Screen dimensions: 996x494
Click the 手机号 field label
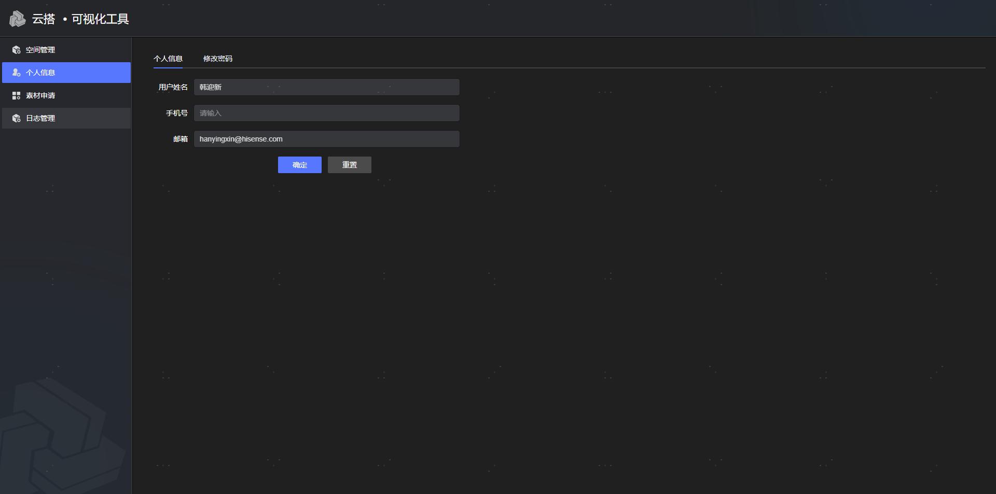176,113
